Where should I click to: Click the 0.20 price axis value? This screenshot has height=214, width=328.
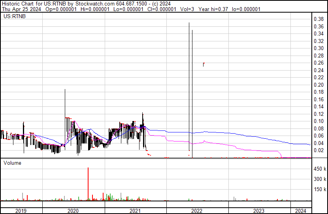[319, 85]
